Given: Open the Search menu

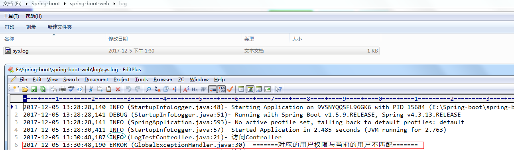Looking at the screenshot, I should (71, 80).
